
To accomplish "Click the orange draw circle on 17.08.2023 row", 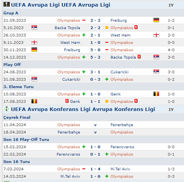I will pos(107,101).
